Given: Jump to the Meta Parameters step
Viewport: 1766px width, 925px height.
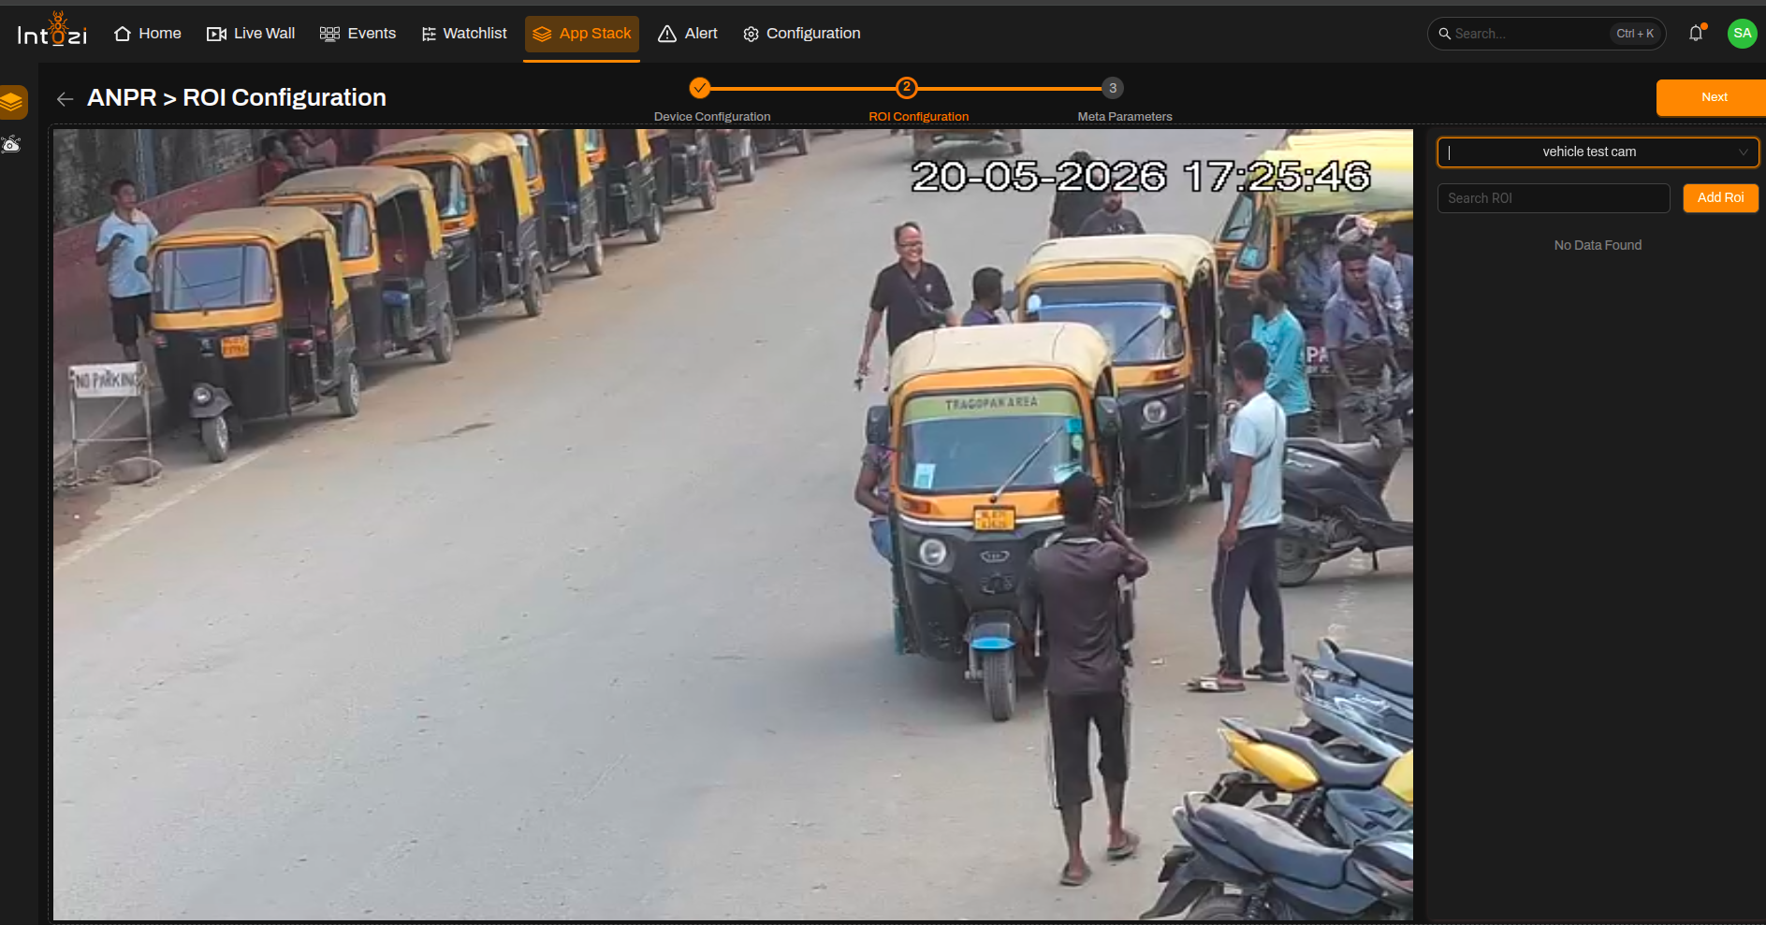Looking at the screenshot, I should click(x=1112, y=88).
